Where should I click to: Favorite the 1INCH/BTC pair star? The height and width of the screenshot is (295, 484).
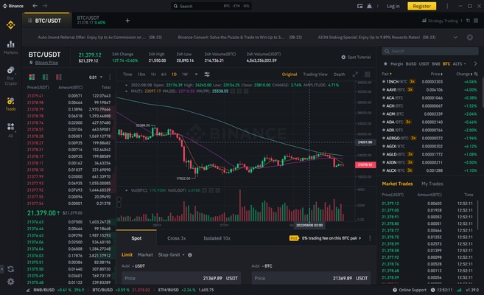pyautogui.click(x=384, y=82)
